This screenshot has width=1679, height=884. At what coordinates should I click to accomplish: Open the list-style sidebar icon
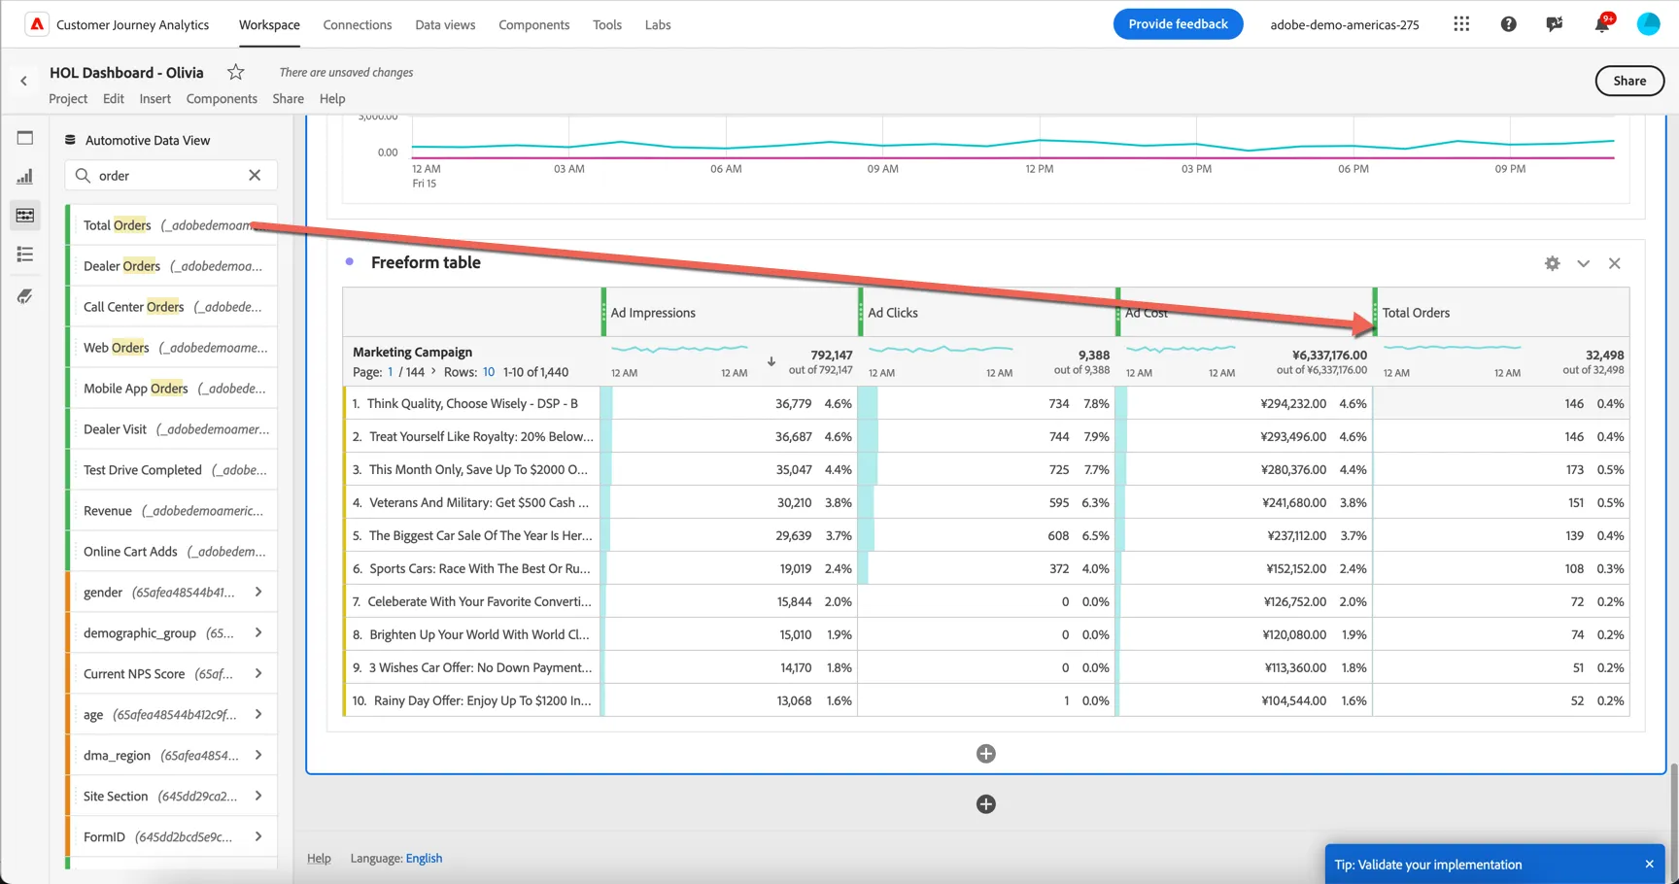tap(25, 255)
